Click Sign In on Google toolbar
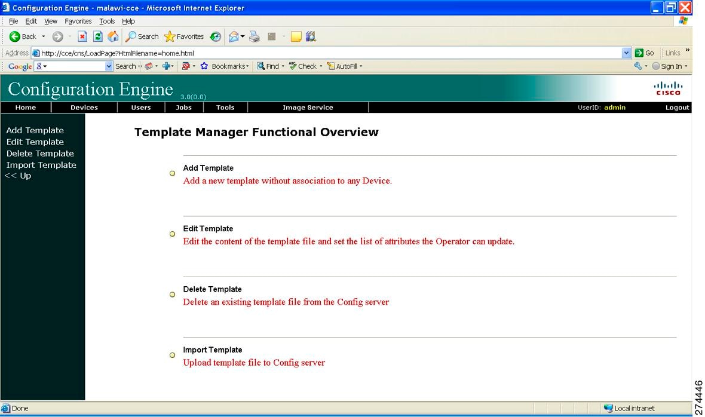Image resolution: width=705 pixels, height=417 pixels. click(667, 66)
